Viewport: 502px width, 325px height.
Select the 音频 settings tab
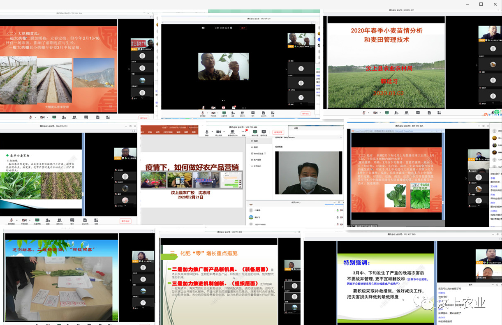click(x=254, y=147)
